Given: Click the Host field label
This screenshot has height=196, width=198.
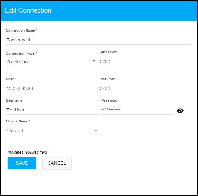Looking at the screenshot, I should pos(11,79).
